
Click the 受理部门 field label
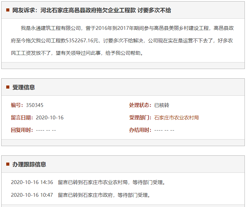click(140, 117)
